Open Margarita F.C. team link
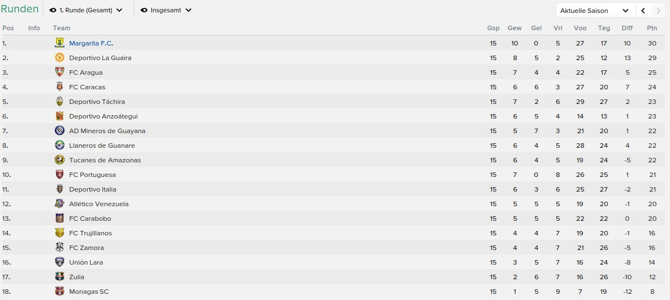 91,43
